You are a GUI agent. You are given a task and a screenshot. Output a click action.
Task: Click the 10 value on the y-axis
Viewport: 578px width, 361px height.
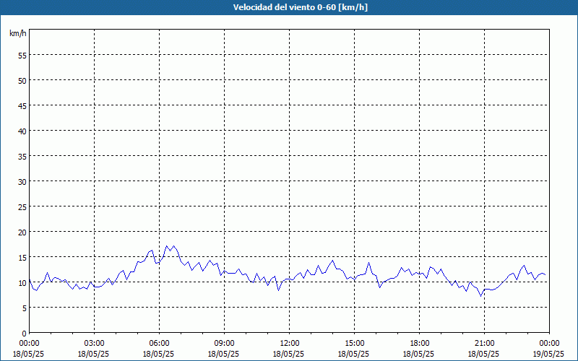[x=22, y=283]
